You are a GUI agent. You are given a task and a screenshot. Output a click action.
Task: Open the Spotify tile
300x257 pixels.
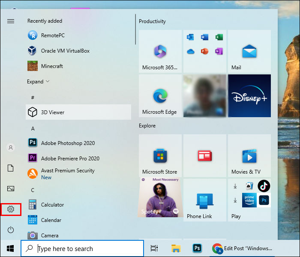(160, 197)
